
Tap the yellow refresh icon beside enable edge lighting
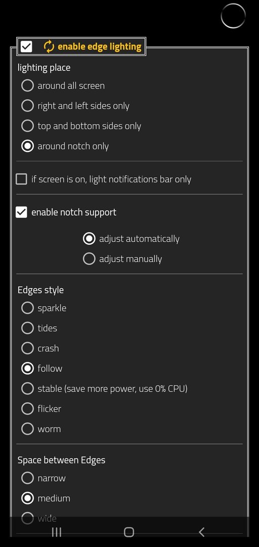coord(49,47)
